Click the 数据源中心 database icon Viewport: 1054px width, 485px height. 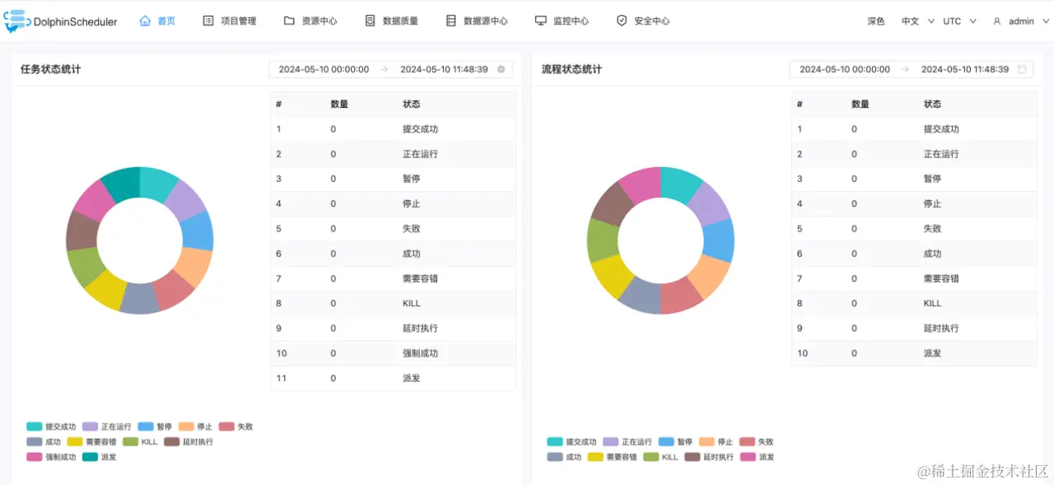click(450, 21)
